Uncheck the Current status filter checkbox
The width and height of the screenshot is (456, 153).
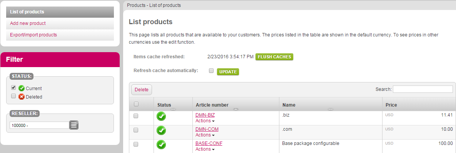(x=13, y=87)
